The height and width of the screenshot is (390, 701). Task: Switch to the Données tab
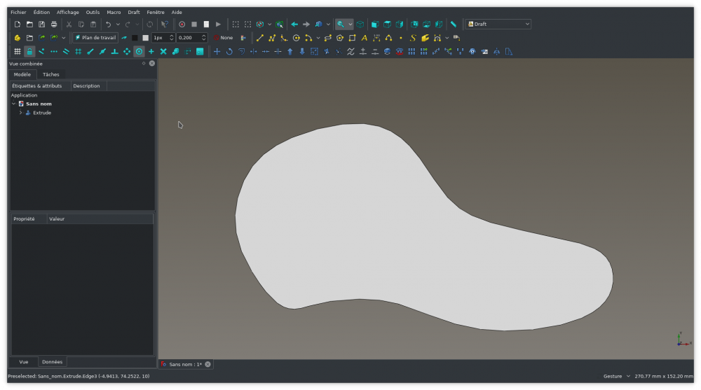click(x=53, y=362)
